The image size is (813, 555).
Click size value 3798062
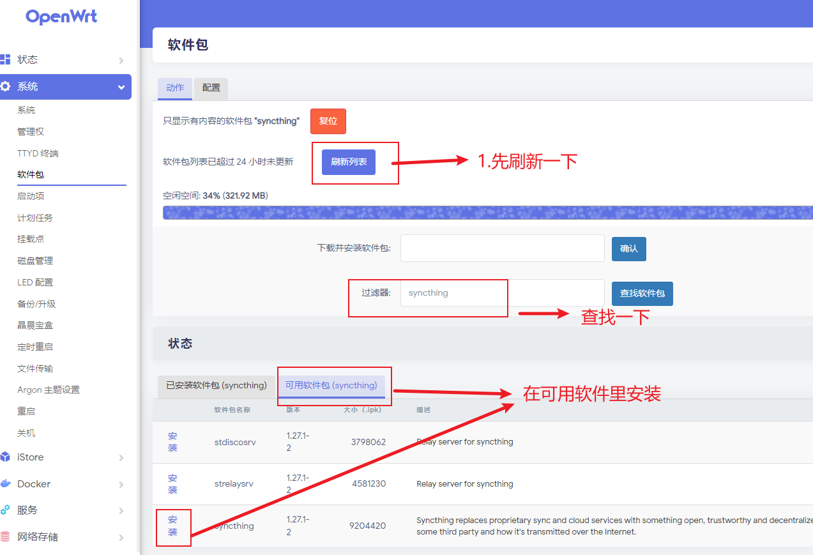(369, 442)
